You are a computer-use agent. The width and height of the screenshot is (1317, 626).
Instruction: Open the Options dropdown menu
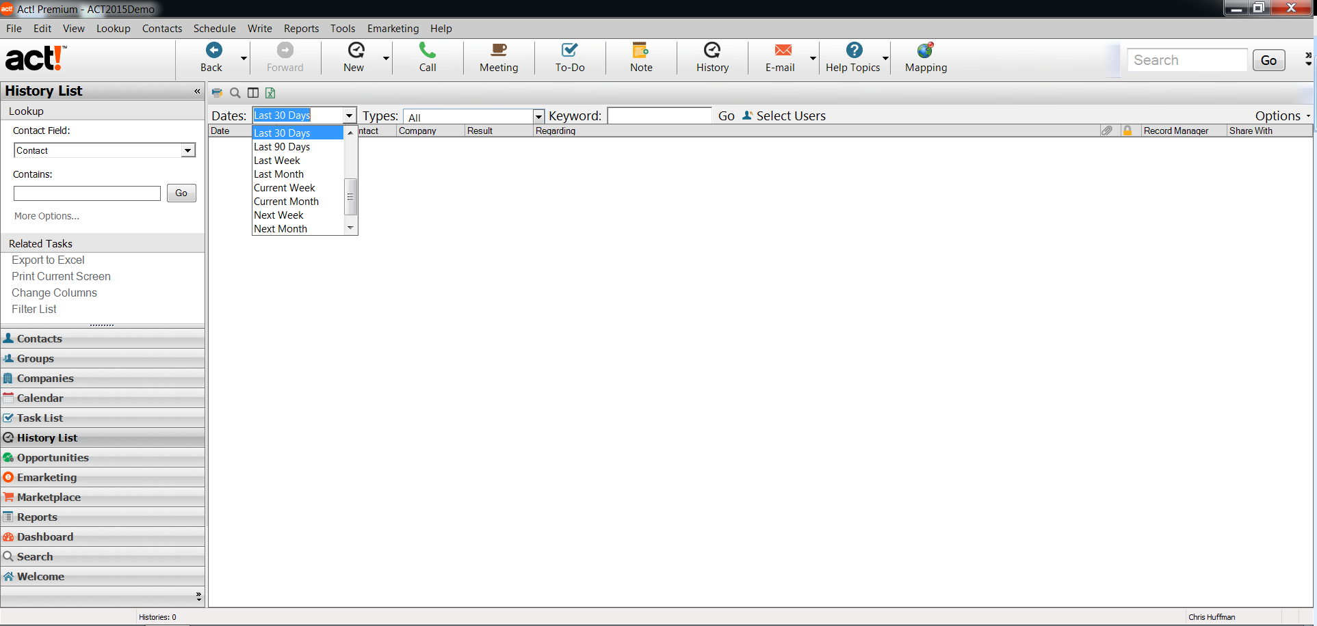point(1283,115)
